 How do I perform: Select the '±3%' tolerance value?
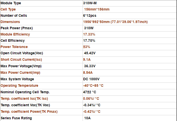coord(87,47)
